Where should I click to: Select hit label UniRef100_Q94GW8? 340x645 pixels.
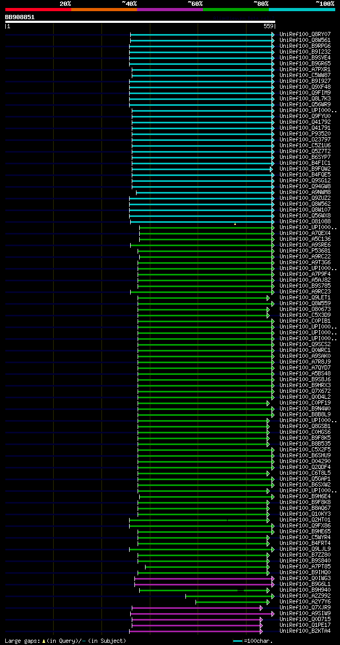[305, 186]
